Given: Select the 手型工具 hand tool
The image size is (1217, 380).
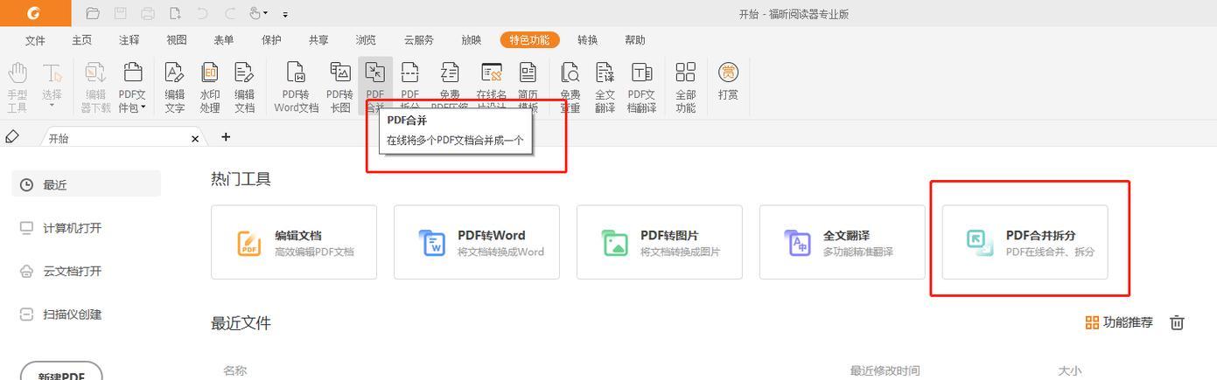Looking at the screenshot, I should 17,87.
